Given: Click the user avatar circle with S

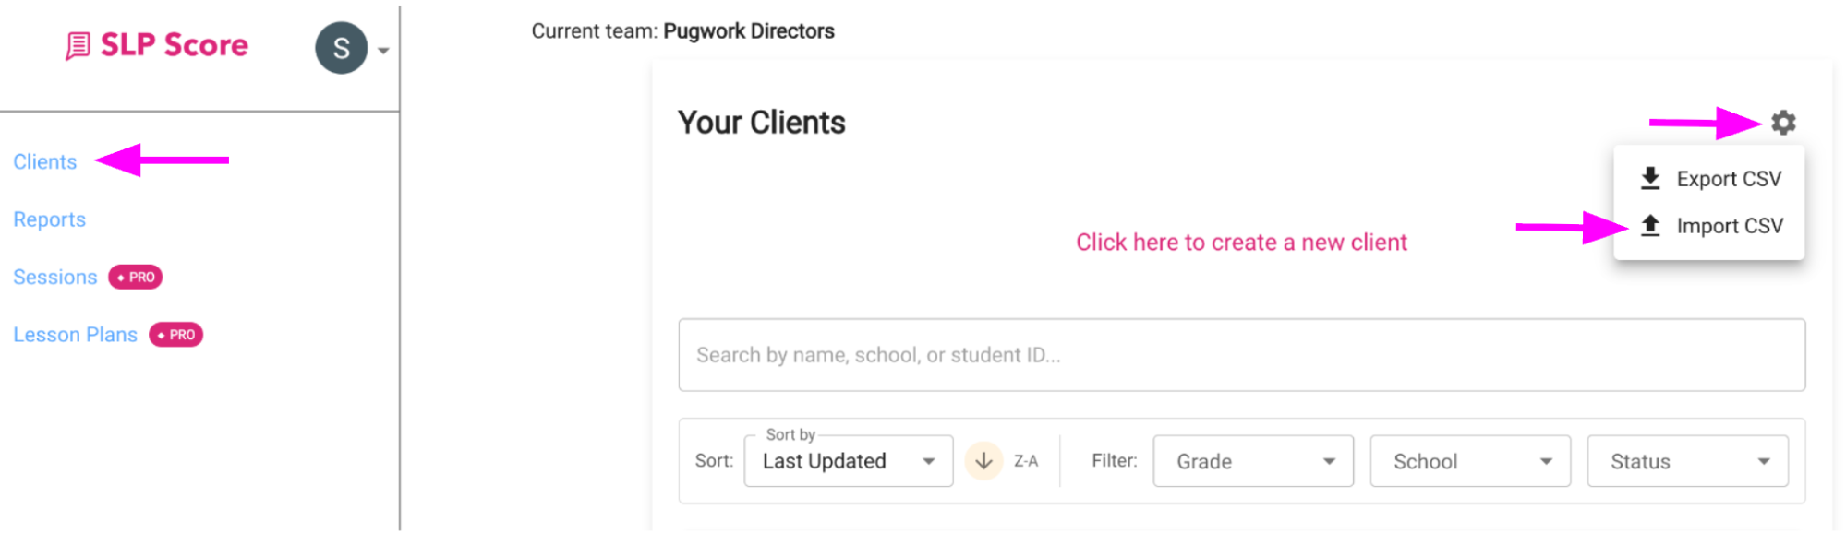Looking at the screenshot, I should (342, 49).
